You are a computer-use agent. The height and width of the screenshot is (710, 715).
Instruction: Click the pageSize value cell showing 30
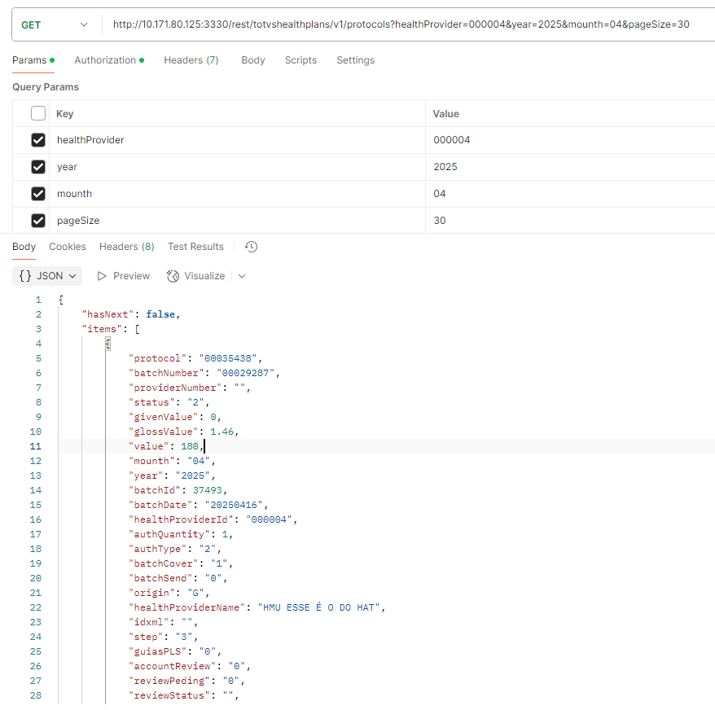point(440,221)
